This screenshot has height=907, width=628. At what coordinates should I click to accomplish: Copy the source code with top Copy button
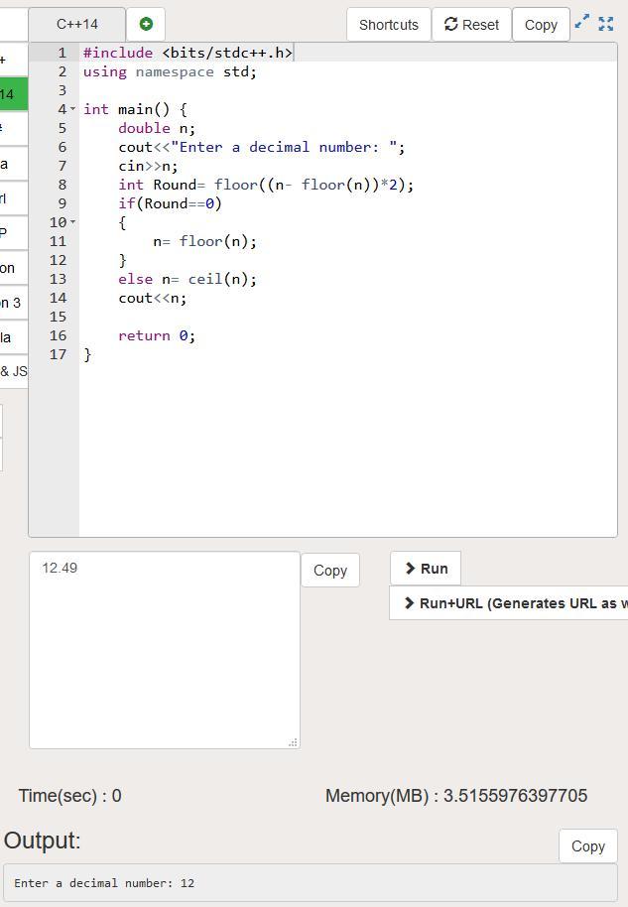tap(541, 25)
